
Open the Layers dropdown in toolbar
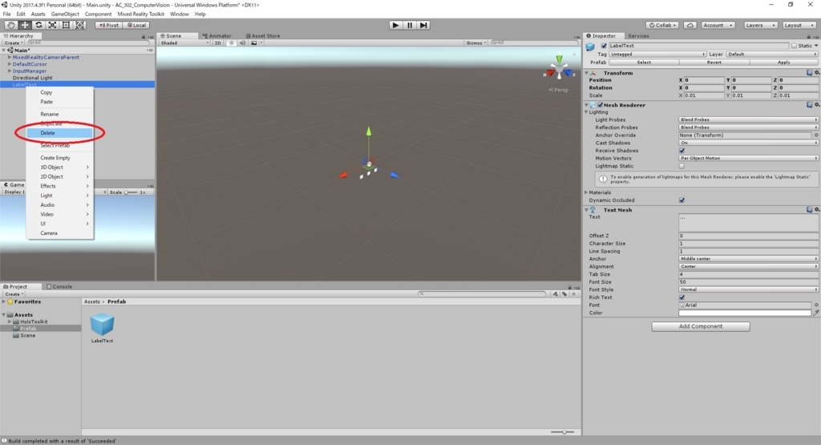(x=760, y=25)
